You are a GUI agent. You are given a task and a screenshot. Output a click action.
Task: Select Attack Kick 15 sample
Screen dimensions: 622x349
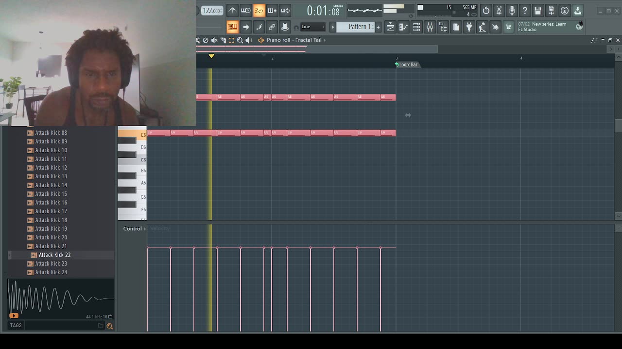pos(51,194)
